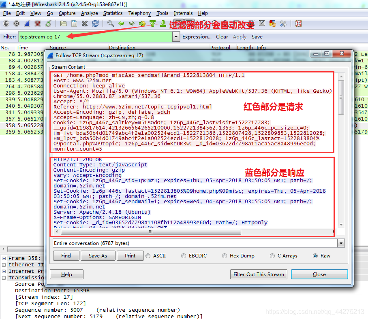The image size is (368, 319).
Task: Close this capture file (X icon)
Action: [85, 23]
